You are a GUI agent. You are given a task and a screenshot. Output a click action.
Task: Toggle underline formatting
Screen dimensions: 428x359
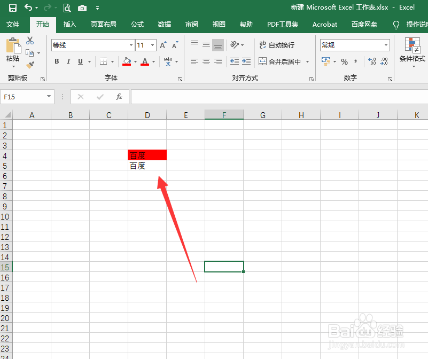point(80,61)
